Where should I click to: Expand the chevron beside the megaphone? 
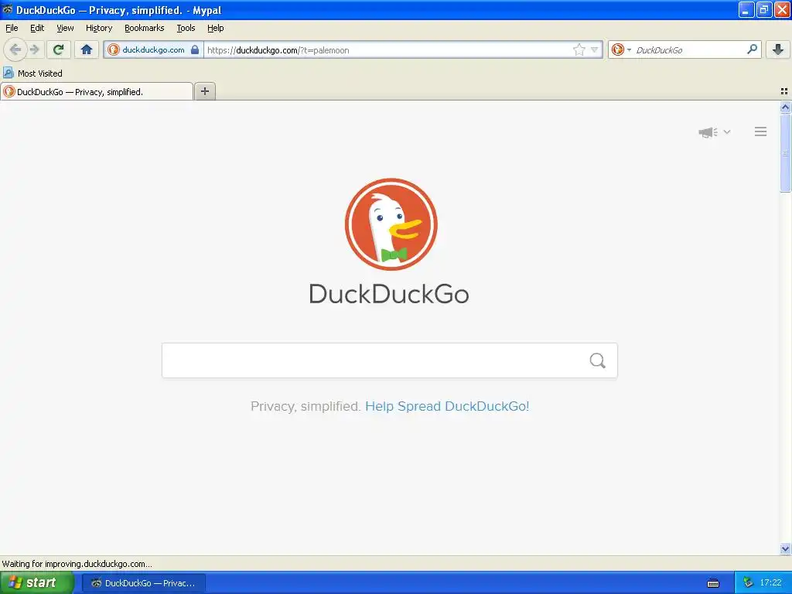click(x=727, y=131)
